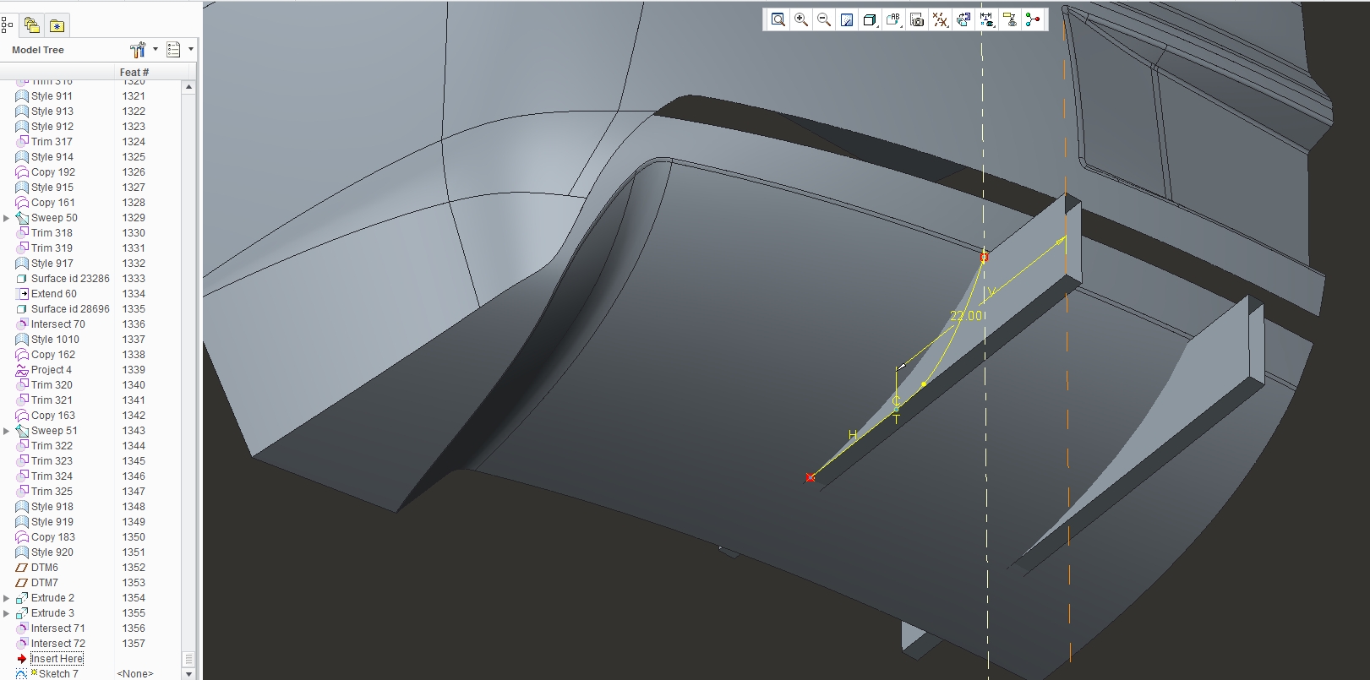1370x680 pixels.
Task: Select the Copy 162 feature
Action: [53, 355]
